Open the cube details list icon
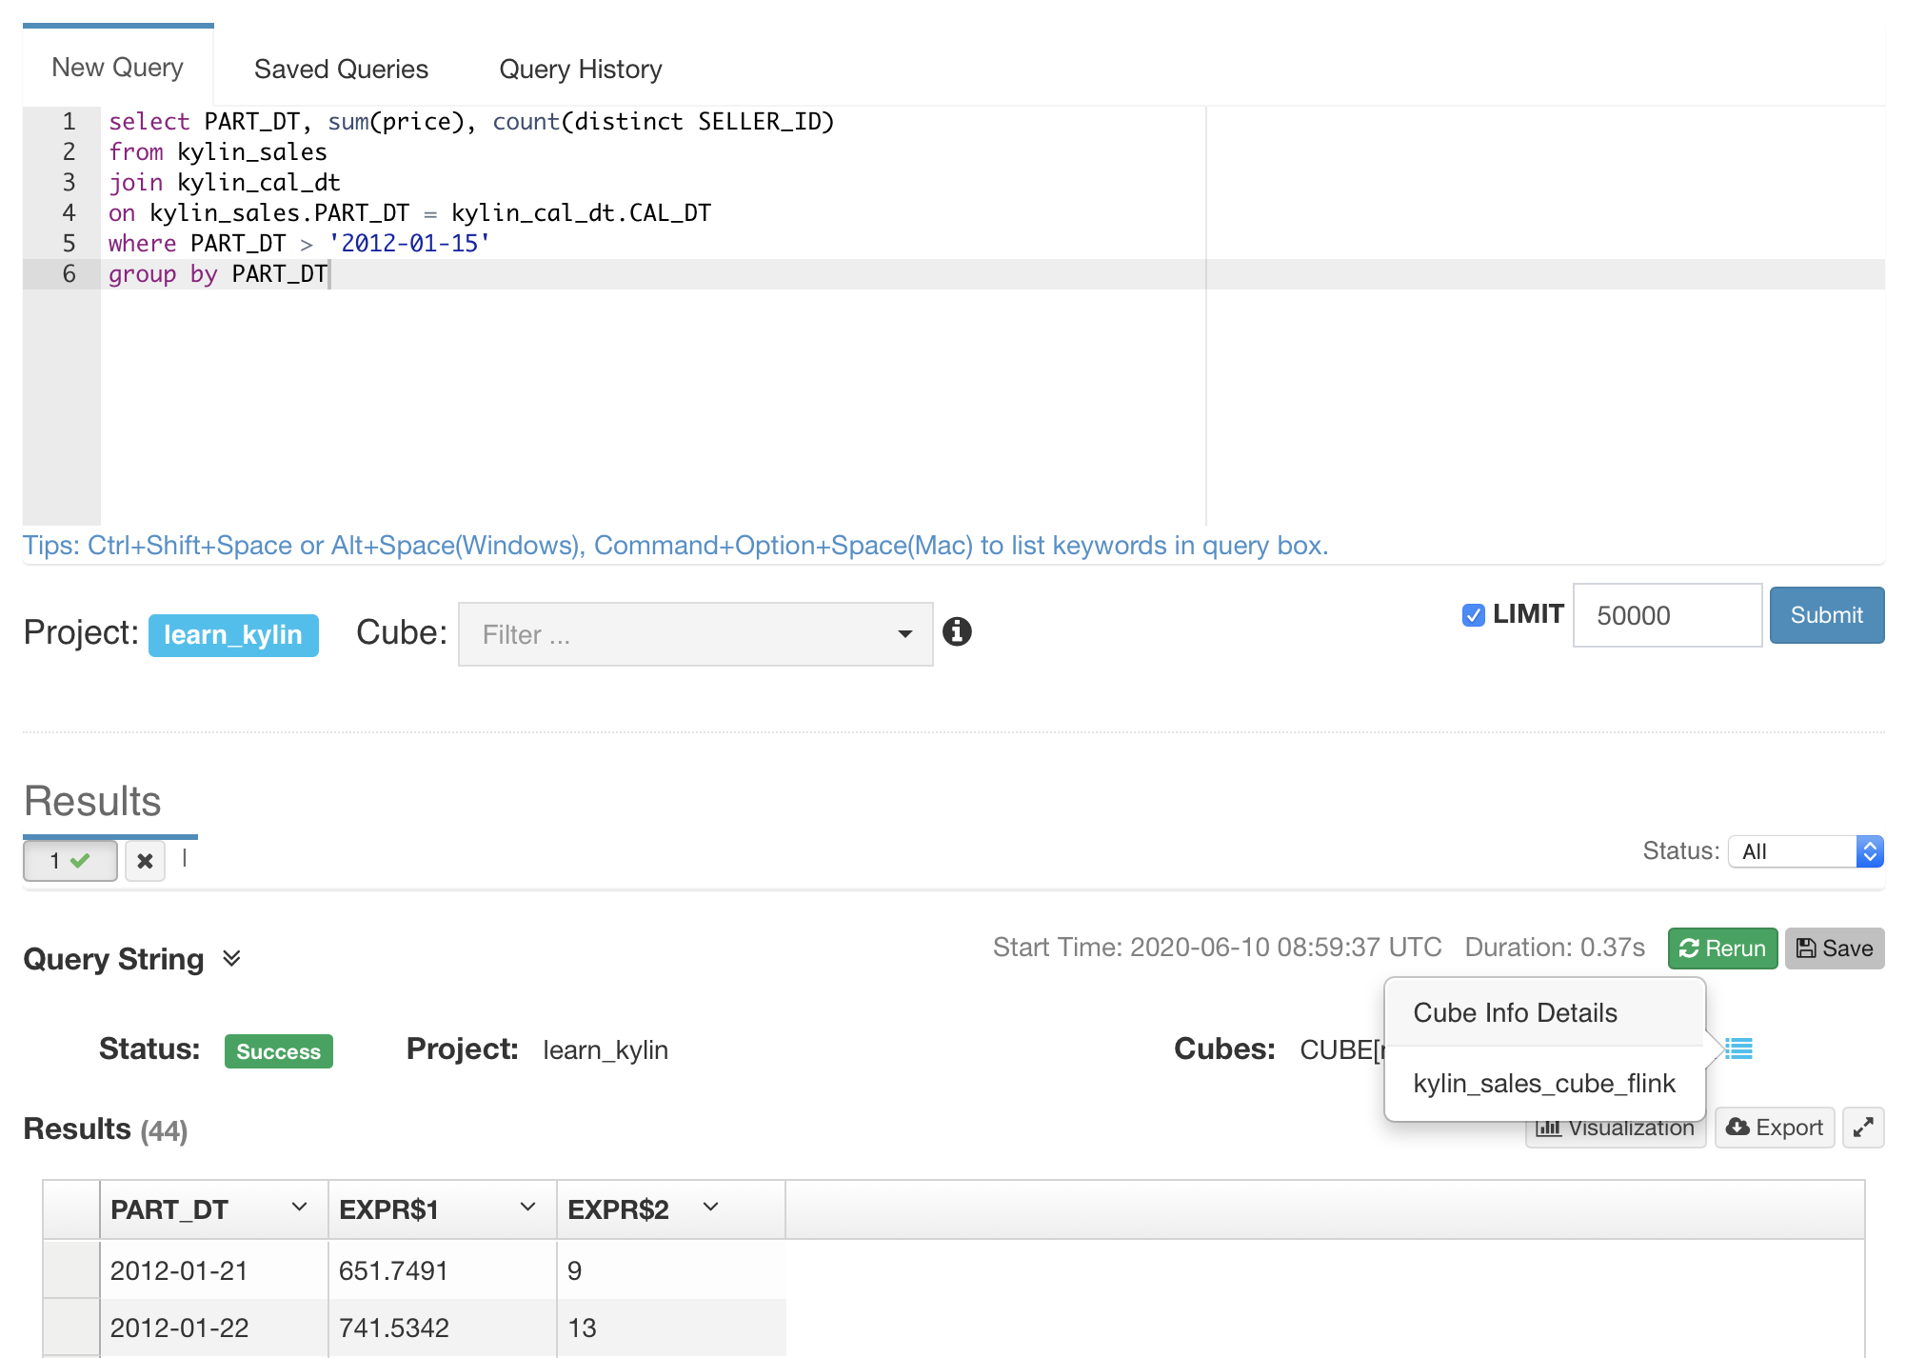1906x1358 pixels. 1738,1048
